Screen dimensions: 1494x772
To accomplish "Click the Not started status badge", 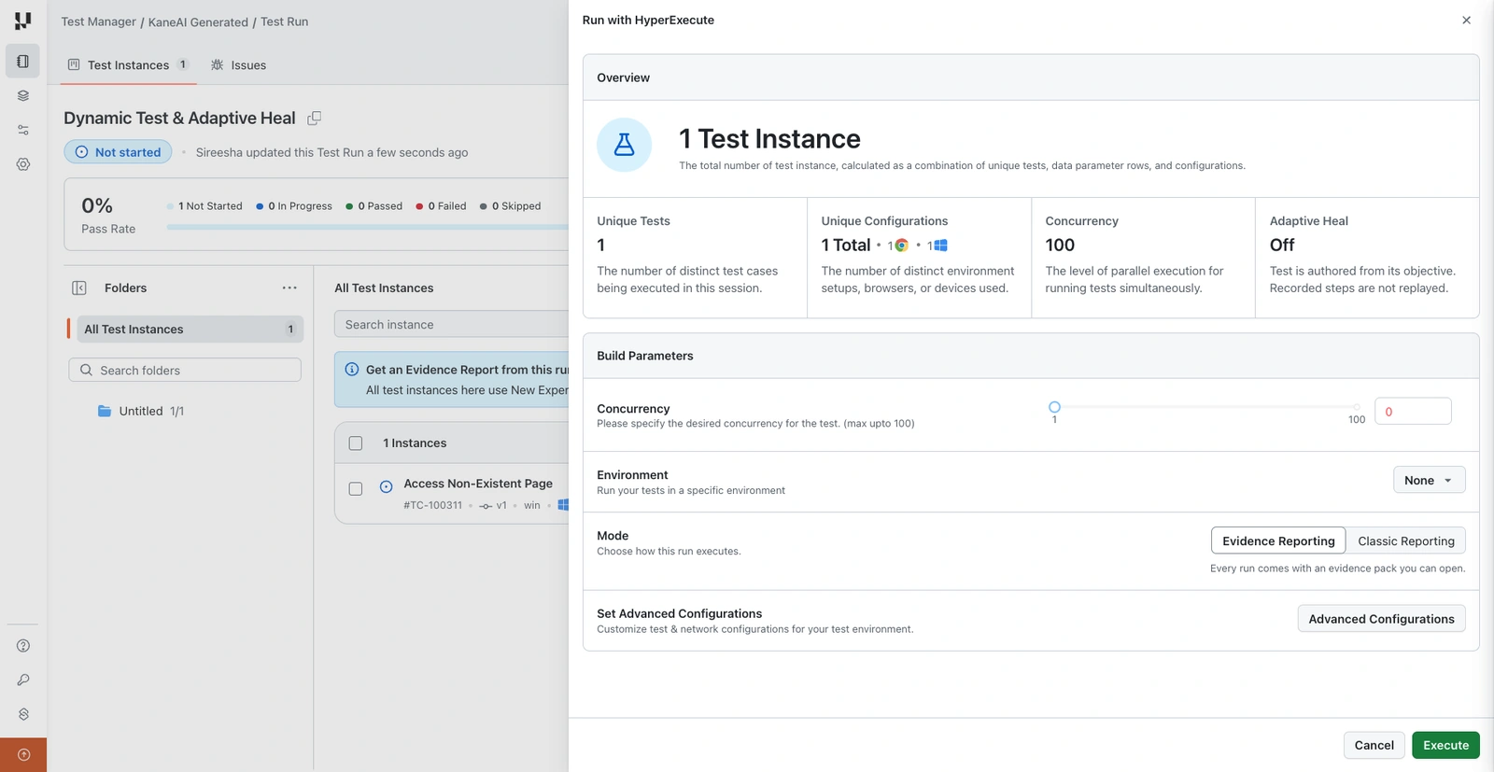I will click(118, 152).
